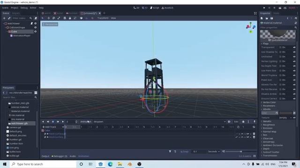
Task: Open the Seconds snap unit dropdown
Action: point(214,152)
